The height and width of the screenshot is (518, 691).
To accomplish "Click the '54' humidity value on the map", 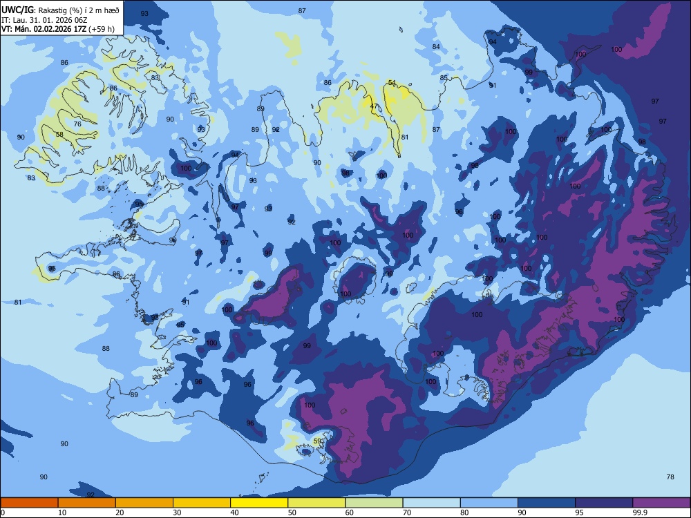I will pos(392,83).
